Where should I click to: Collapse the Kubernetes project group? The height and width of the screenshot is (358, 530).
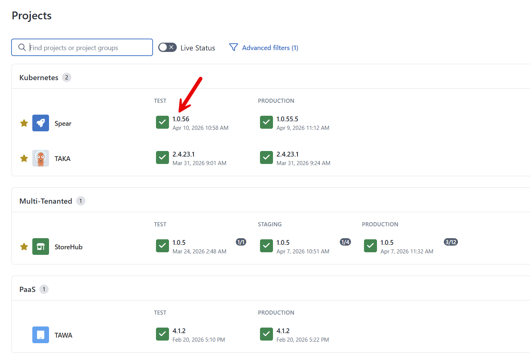pyautogui.click(x=39, y=77)
